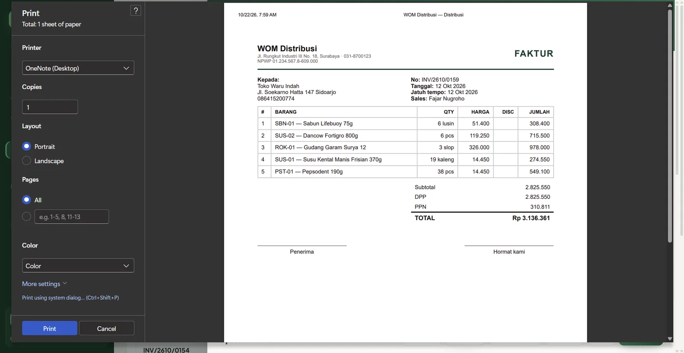Click the row SUS-01 — Susu Kental Manis Frisian 370g

[x=405, y=159]
